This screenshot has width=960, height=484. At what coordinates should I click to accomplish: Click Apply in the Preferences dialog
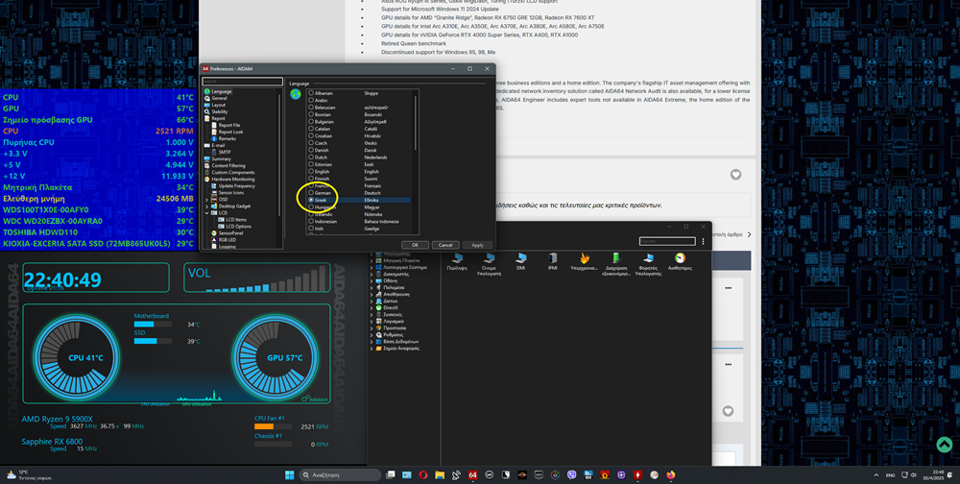pos(477,245)
